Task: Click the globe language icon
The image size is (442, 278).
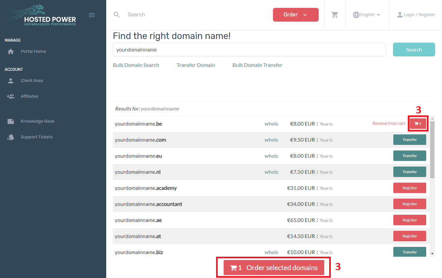Action: click(356, 15)
